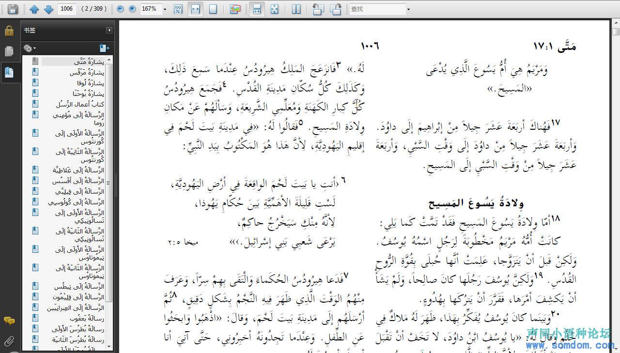Open the find options dropdown arrow
Screen dimensions: 620x353
[x=408, y=9]
